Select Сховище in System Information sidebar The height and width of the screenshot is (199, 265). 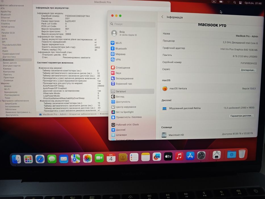9,80
